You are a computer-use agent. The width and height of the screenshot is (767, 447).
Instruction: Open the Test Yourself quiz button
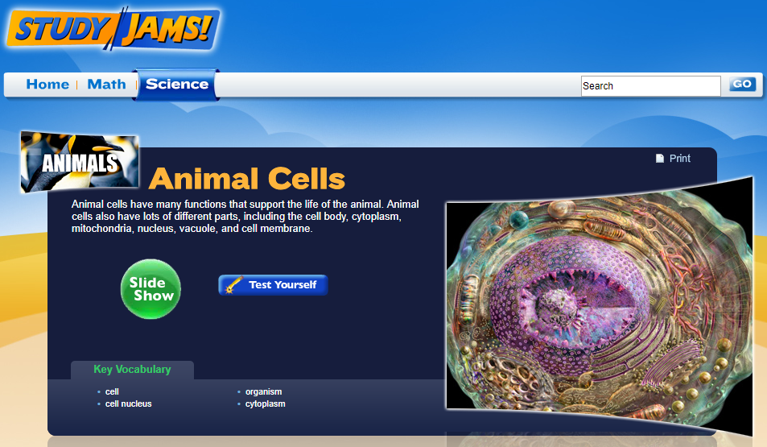(x=273, y=284)
